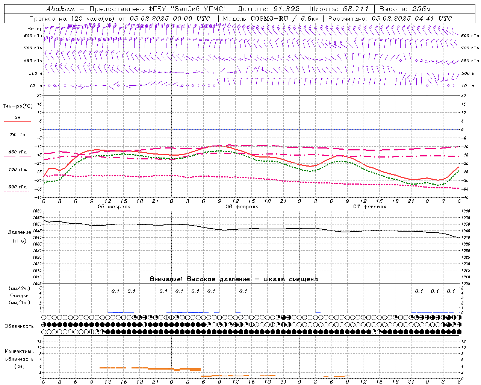Click the longitude value Долгота: 91.392
This screenshot has width=481, height=385.
click(269, 9)
